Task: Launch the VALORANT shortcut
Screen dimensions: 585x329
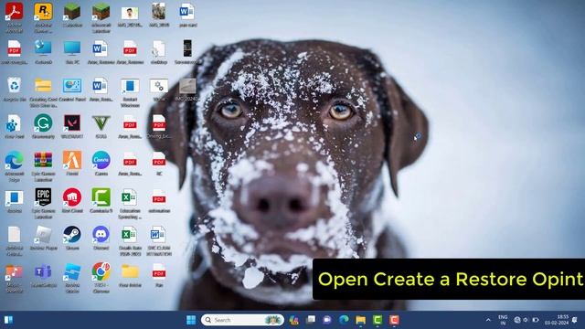Action: (x=72, y=123)
